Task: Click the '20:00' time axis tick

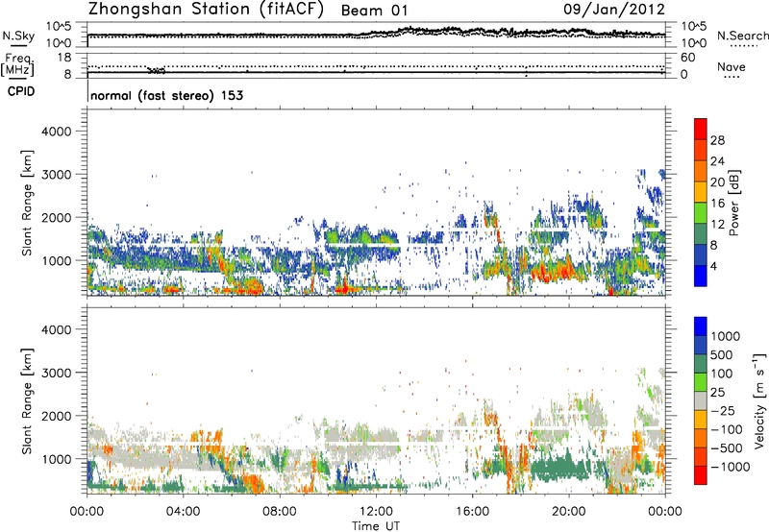Action: [568, 512]
